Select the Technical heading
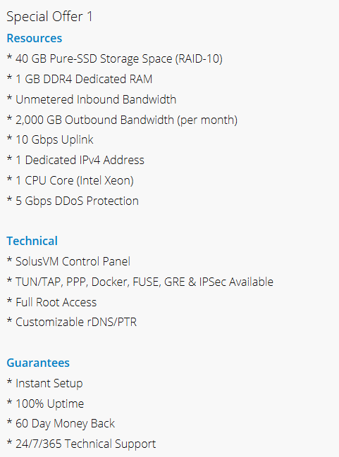 (x=32, y=241)
